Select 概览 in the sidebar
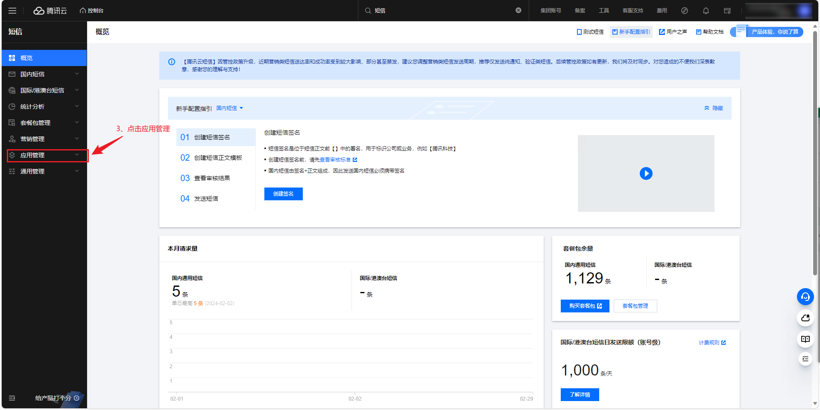 coord(44,58)
